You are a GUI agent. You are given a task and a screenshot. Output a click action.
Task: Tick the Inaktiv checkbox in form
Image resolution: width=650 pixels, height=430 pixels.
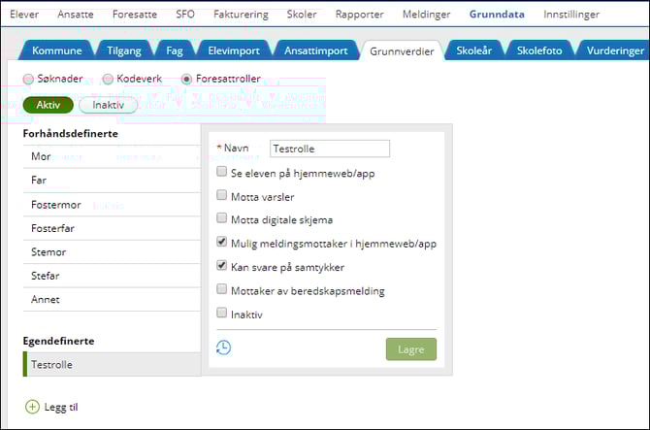[222, 314]
